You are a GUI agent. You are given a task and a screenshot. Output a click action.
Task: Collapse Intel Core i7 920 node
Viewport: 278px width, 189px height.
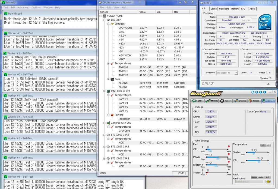[105, 91]
